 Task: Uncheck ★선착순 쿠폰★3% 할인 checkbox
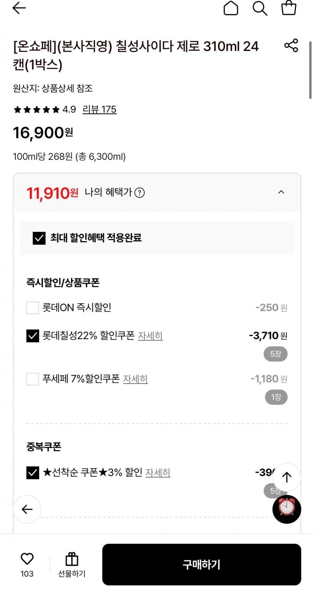33,473
